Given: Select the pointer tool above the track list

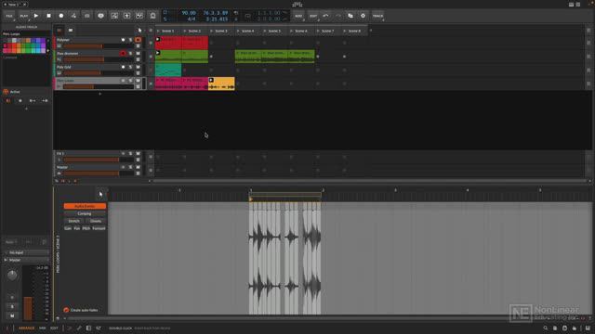Looking at the screenshot, I should coord(140,31).
